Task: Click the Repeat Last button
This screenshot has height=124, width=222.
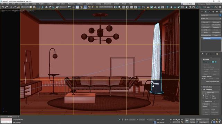Action: point(210,92)
